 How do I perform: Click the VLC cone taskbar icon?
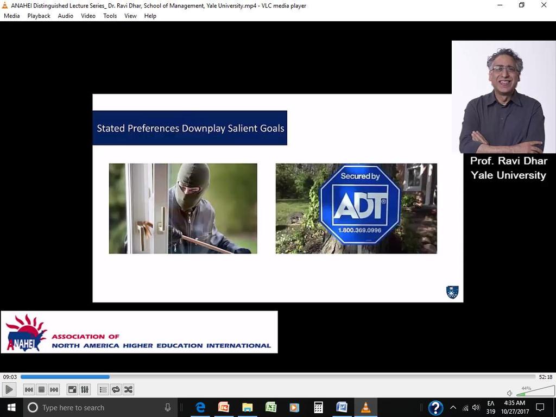point(365,407)
